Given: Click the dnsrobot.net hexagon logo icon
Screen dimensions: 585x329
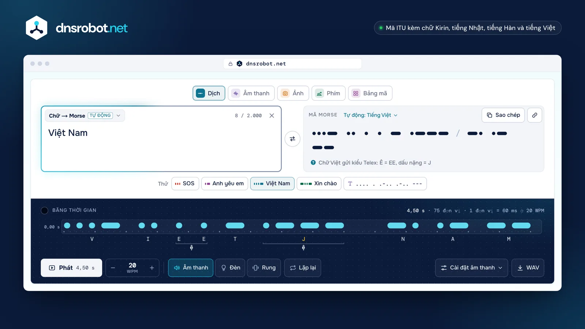Looking at the screenshot, I should click(37, 28).
